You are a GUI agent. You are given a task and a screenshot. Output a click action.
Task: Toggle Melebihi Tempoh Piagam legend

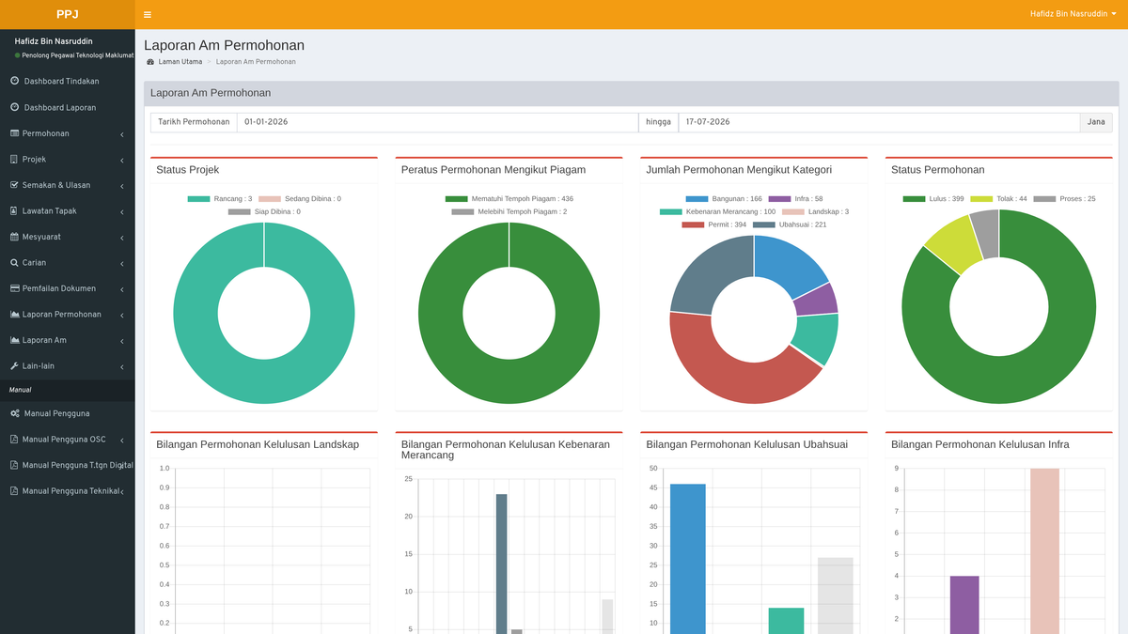click(x=509, y=212)
